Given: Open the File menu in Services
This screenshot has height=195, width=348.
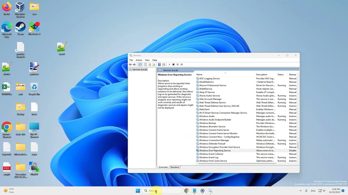Looking at the screenshot, I should (131, 60).
